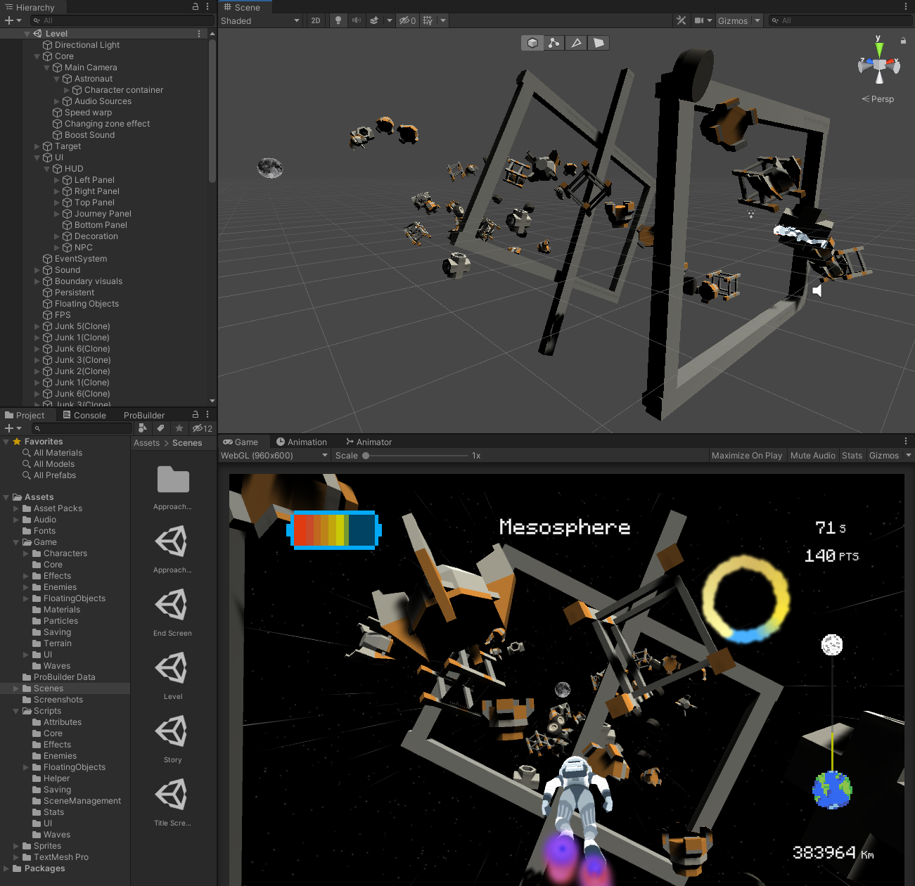Select ProBuilder Face selection mode
Image resolution: width=915 pixels, height=886 pixels.
[598, 43]
